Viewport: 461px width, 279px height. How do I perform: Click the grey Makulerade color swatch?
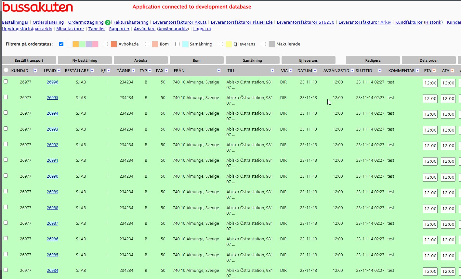click(x=272, y=44)
